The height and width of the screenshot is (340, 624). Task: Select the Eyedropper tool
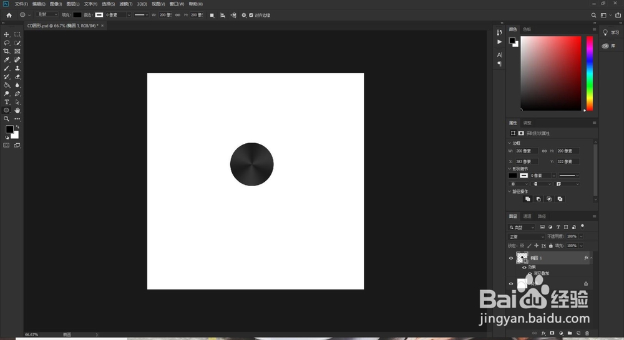pos(6,60)
